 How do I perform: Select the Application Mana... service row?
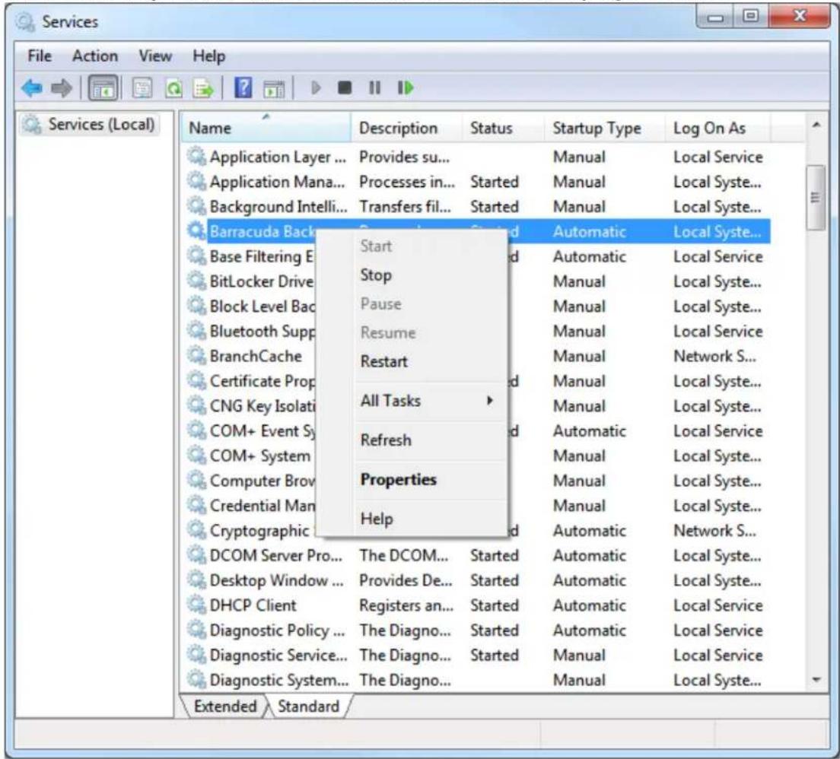(x=479, y=182)
